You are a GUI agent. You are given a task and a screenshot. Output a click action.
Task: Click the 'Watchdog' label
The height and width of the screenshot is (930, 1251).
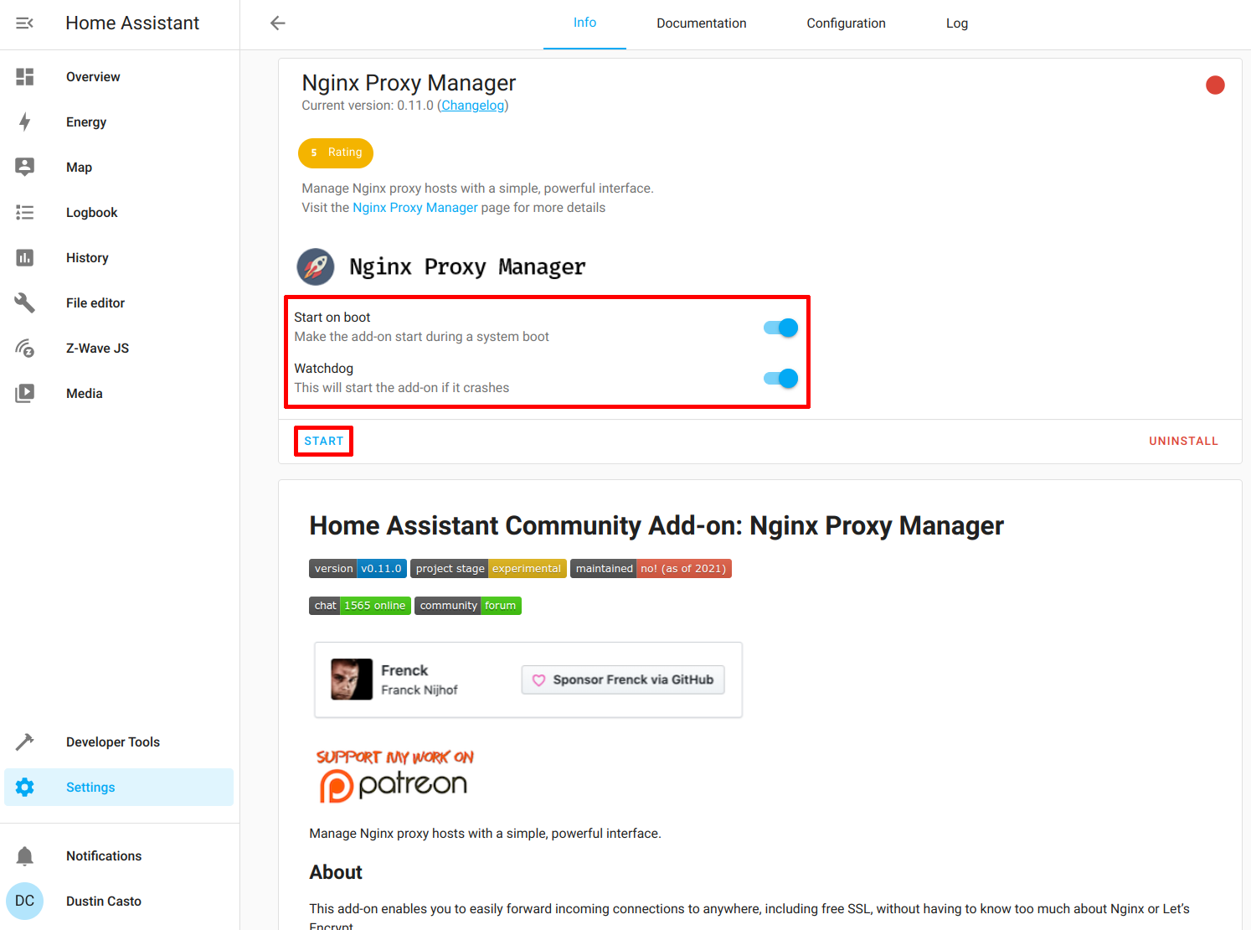(324, 369)
